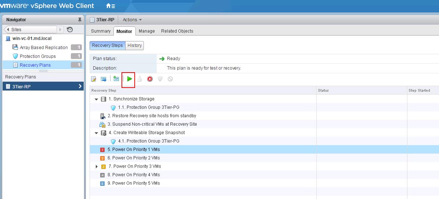Click the 3Tier-RP title in the header

tap(105, 19)
